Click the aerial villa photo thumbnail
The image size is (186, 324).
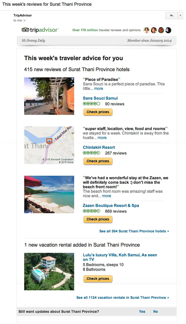49,271
